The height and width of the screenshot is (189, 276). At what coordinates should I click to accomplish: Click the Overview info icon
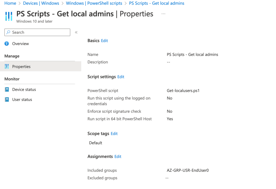pyautogui.click(x=7, y=44)
